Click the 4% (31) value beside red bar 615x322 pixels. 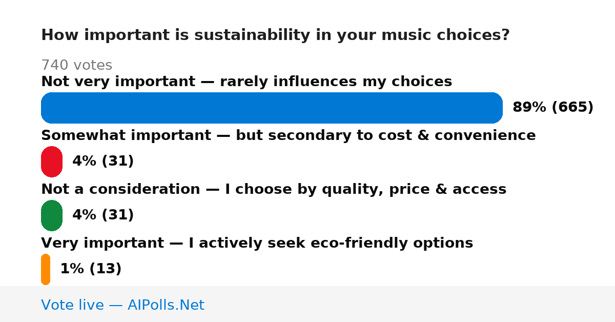(103, 162)
